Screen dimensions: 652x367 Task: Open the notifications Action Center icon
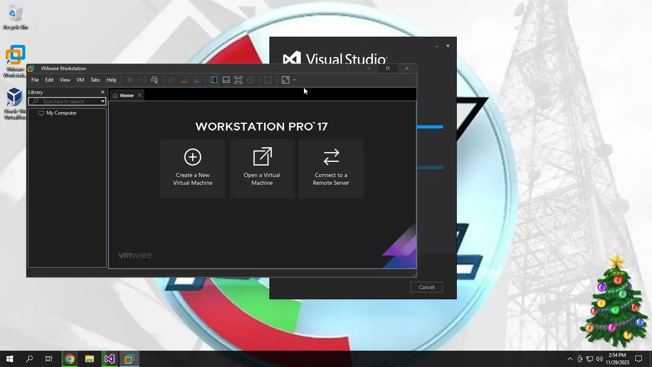pyautogui.click(x=639, y=359)
